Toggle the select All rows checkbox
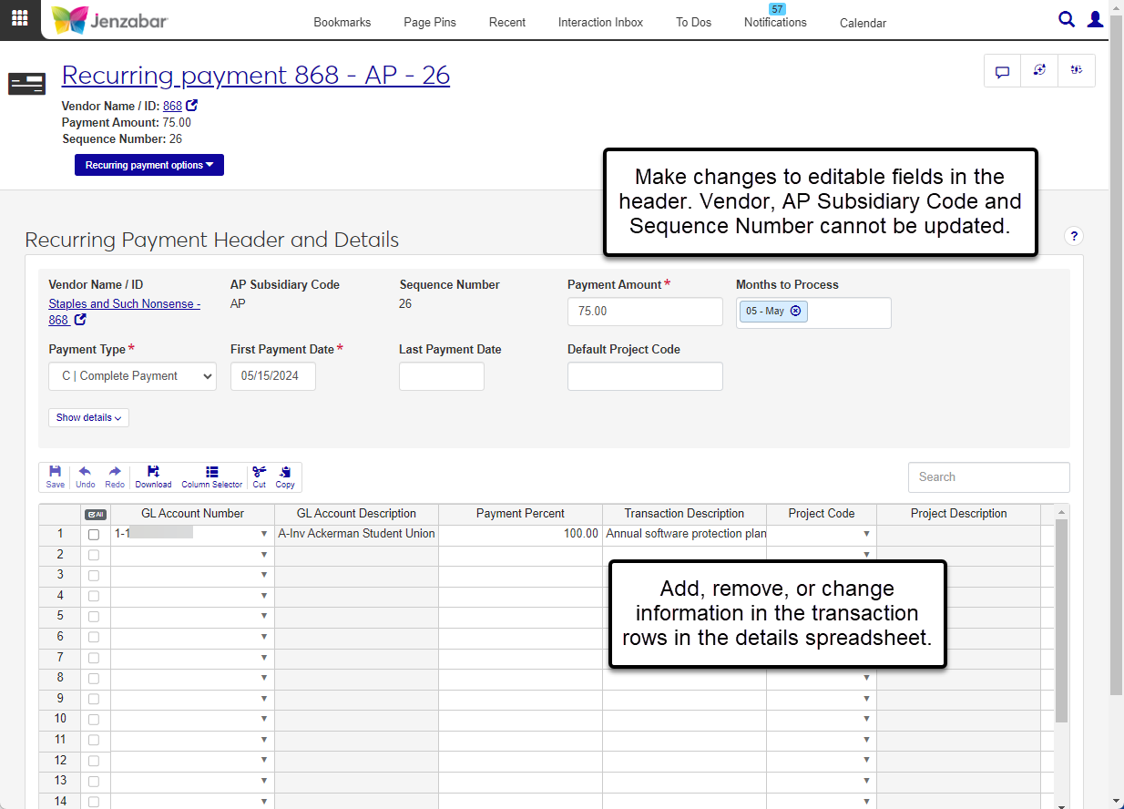 (95, 514)
